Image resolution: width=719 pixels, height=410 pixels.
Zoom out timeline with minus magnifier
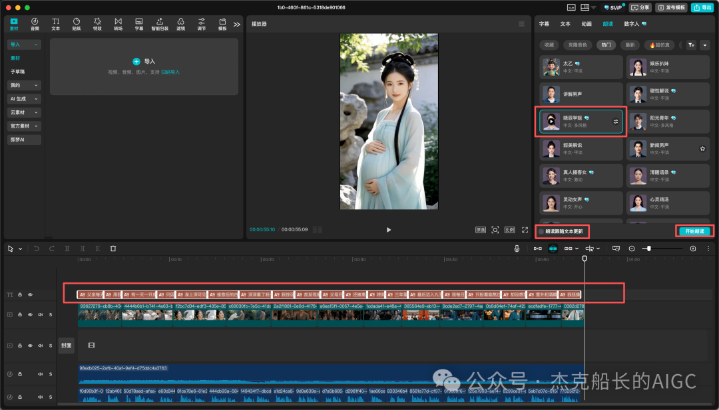[631, 249]
